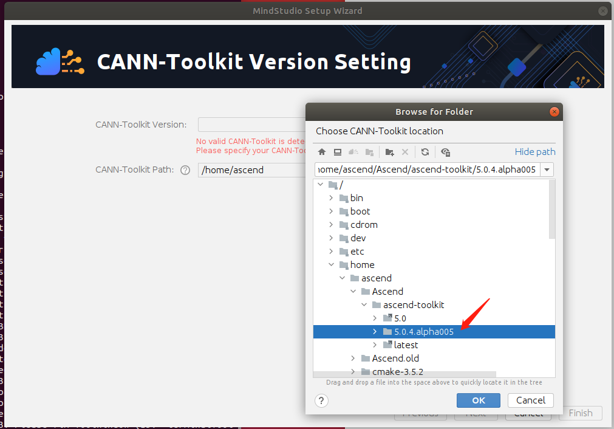The image size is (614, 429).
Task: Click the CANN-Toolkit Path field in wizard
Action: click(x=252, y=170)
